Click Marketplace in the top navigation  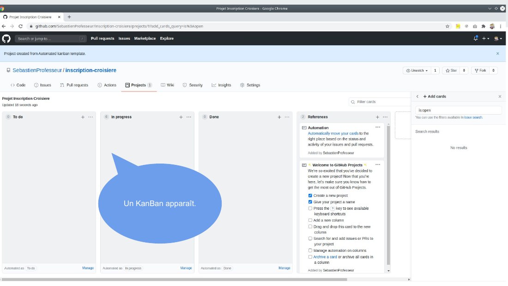(145, 38)
